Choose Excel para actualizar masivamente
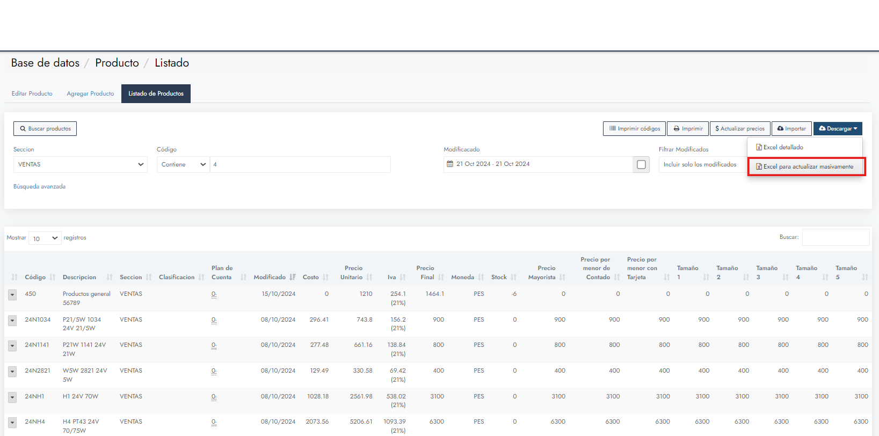Image resolution: width=879 pixels, height=436 pixels. (x=805, y=166)
